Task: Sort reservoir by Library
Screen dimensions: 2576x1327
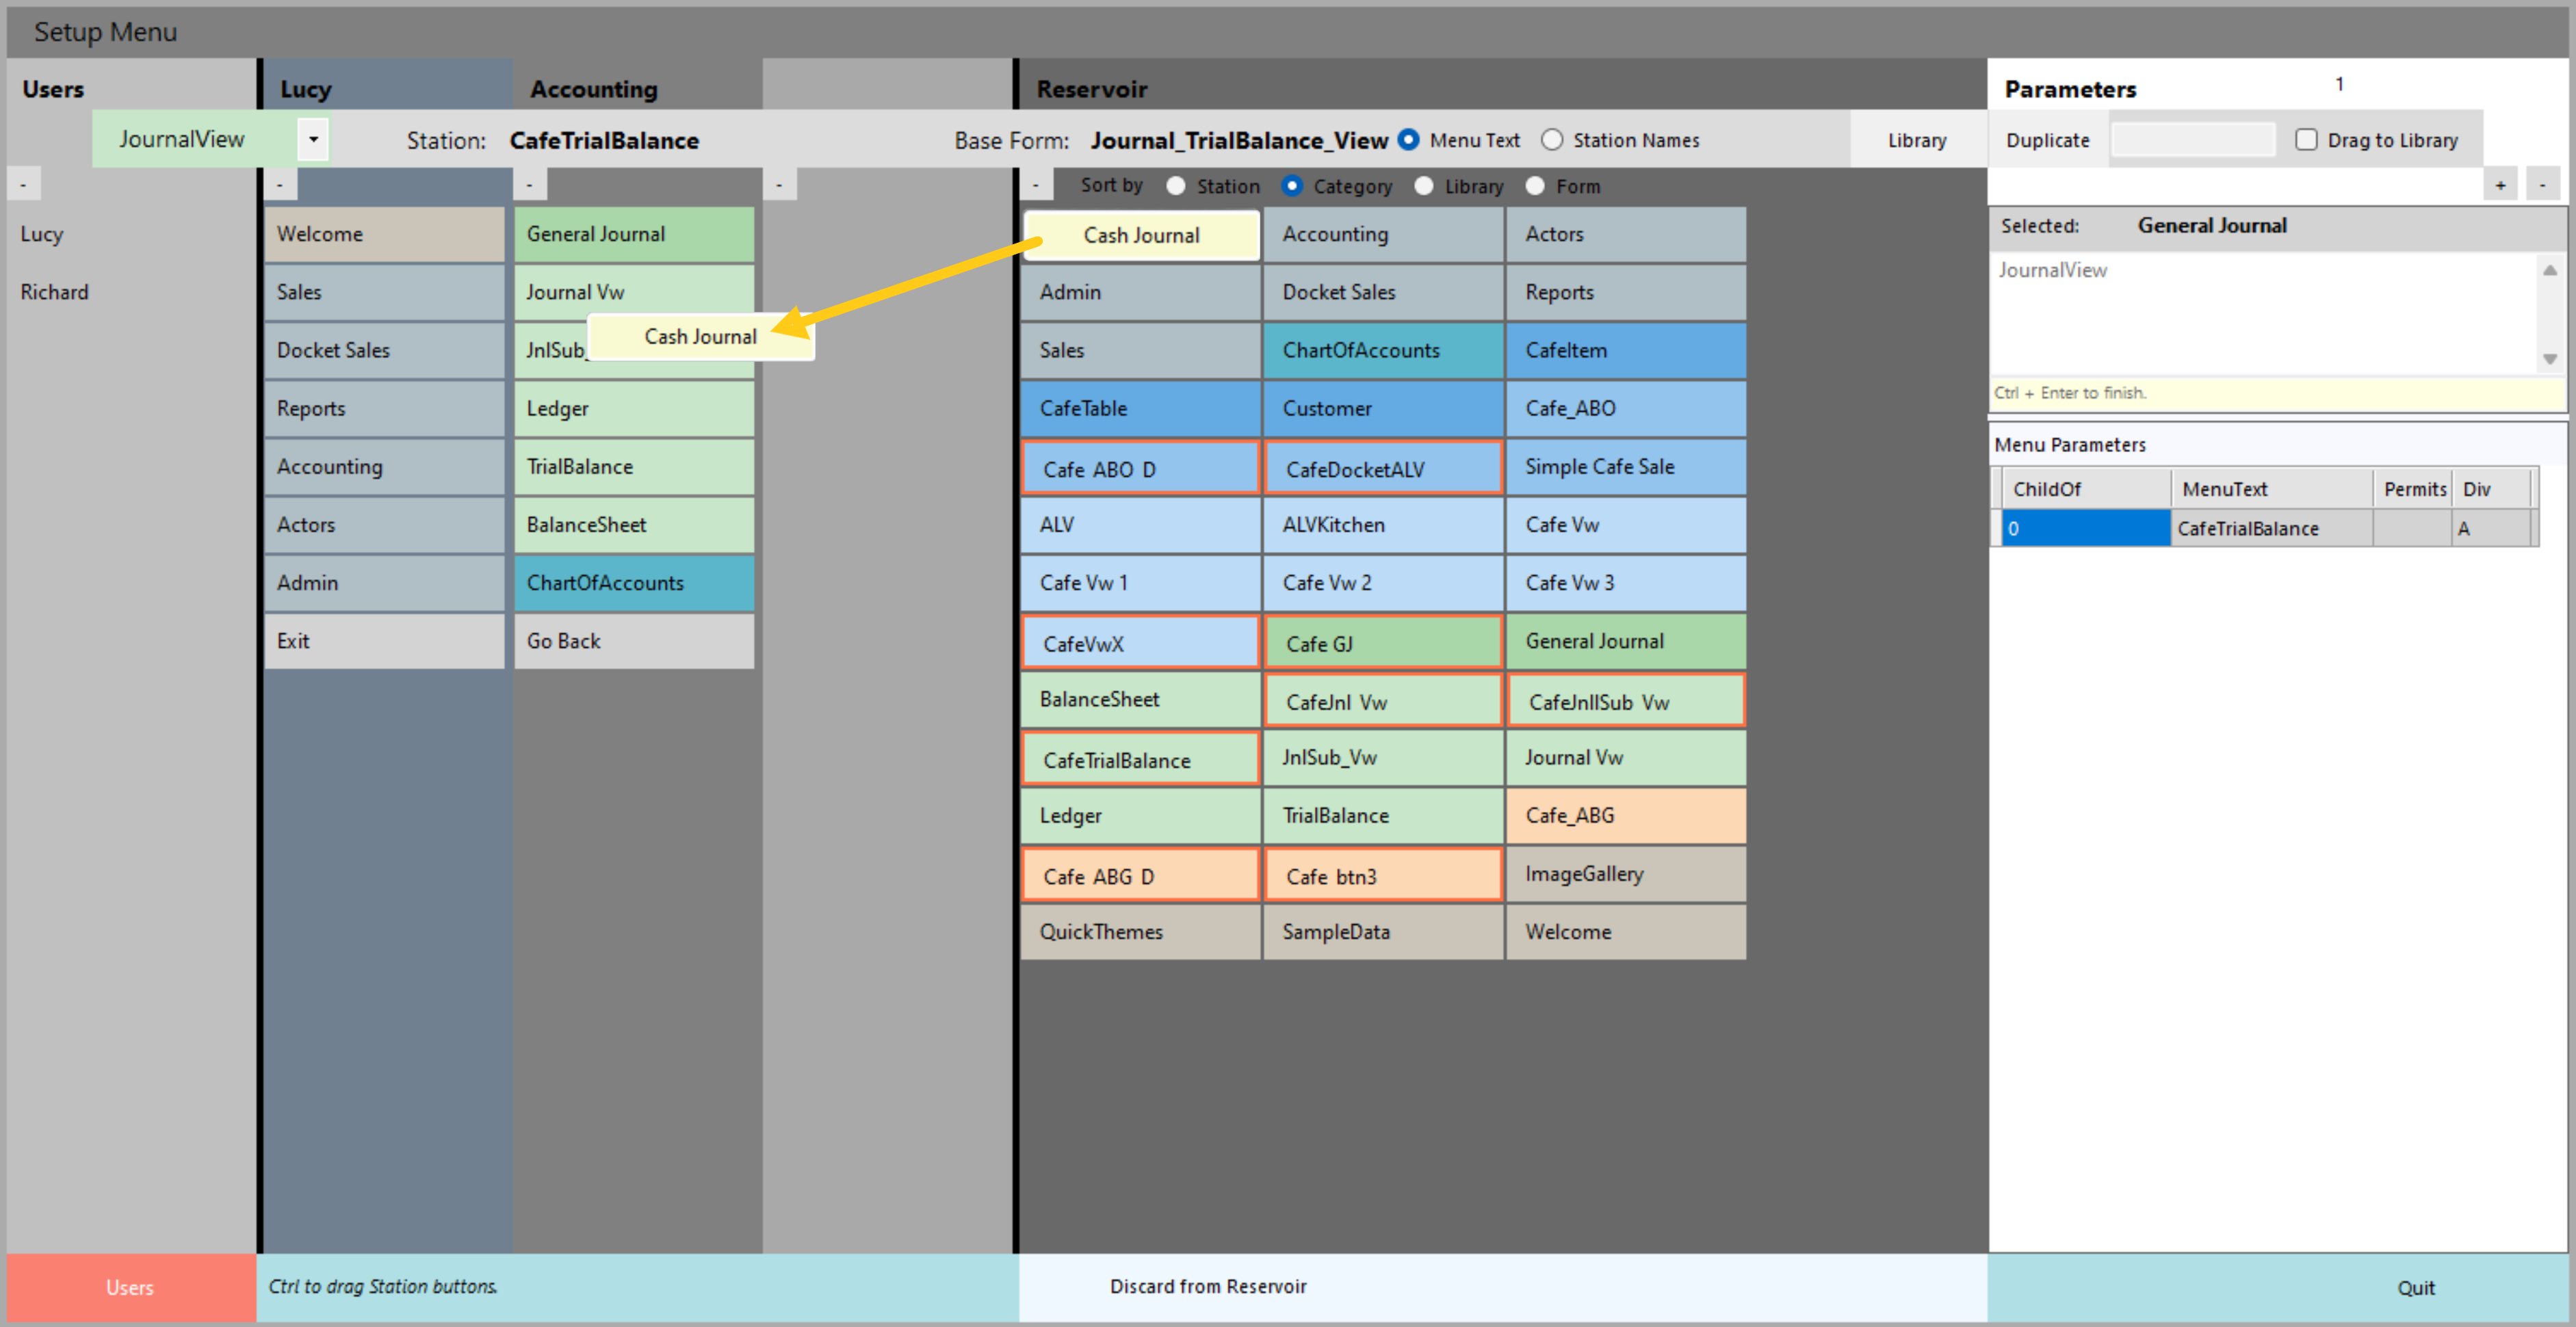Action: [x=1424, y=186]
